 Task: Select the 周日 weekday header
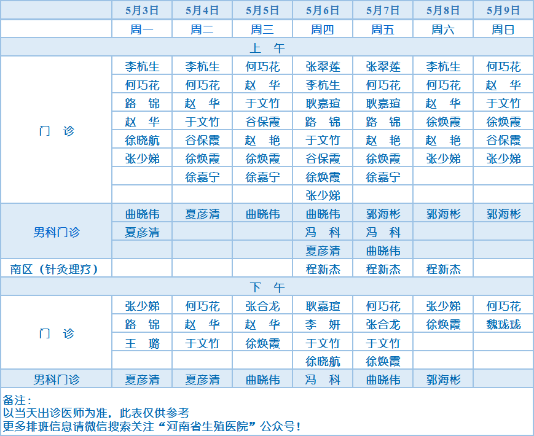point(503,29)
